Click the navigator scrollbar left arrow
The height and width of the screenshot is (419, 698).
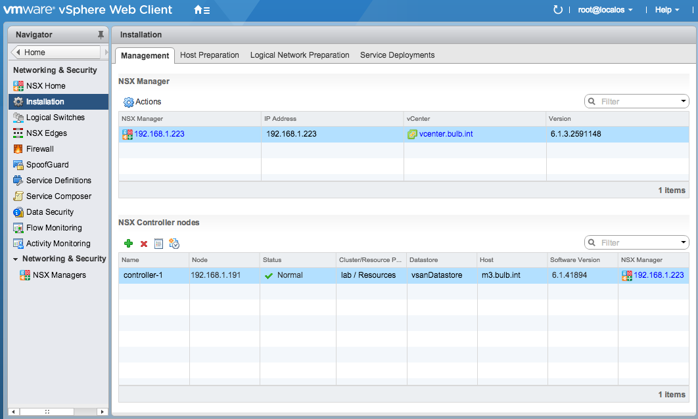[x=13, y=412]
